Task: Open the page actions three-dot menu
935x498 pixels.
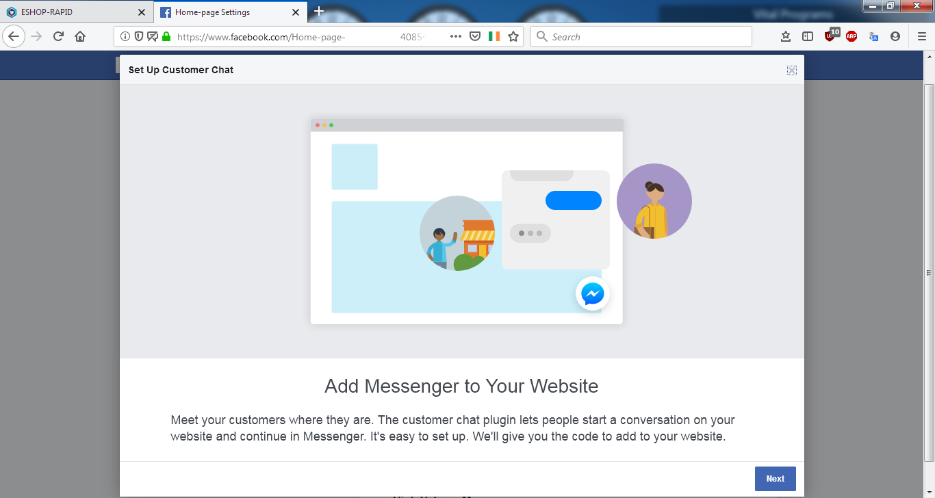Action: point(456,37)
